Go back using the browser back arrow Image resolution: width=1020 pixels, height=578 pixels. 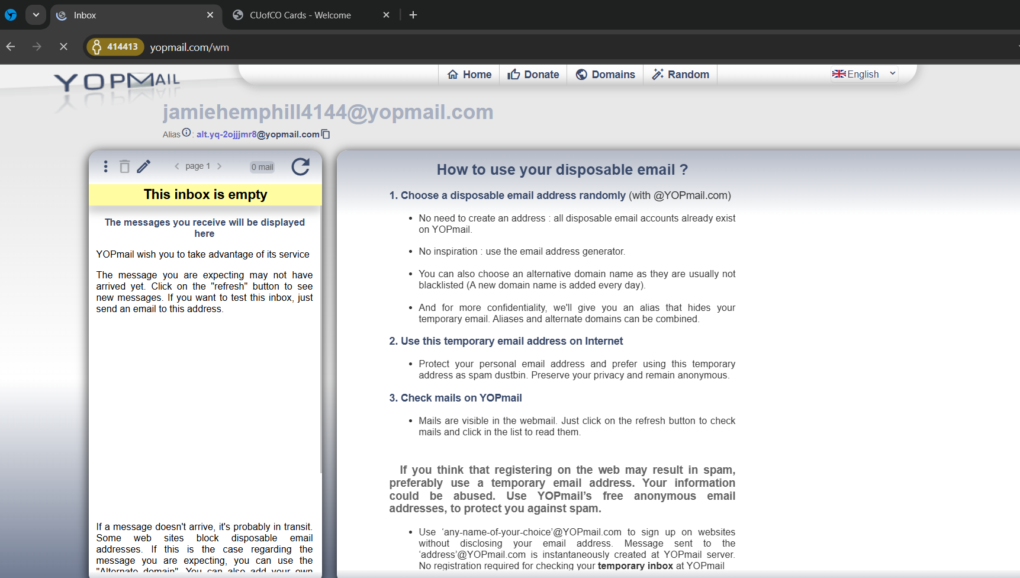click(x=11, y=47)
